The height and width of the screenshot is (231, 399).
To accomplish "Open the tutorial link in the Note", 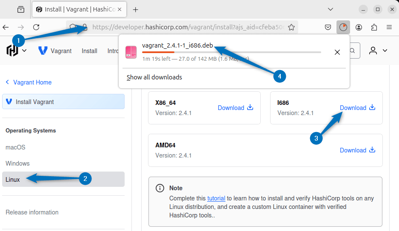I will point(216,198).
